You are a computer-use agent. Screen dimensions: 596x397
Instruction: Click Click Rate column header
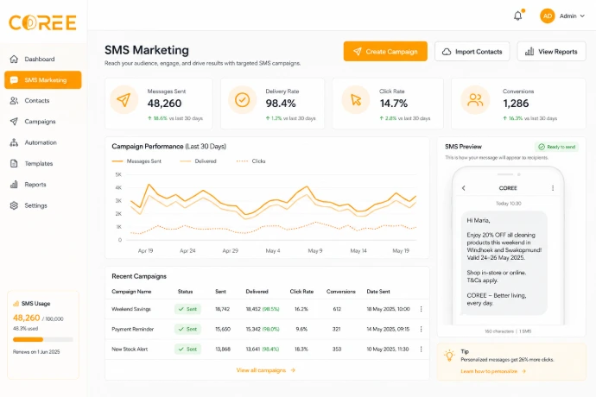coord(301,292)
